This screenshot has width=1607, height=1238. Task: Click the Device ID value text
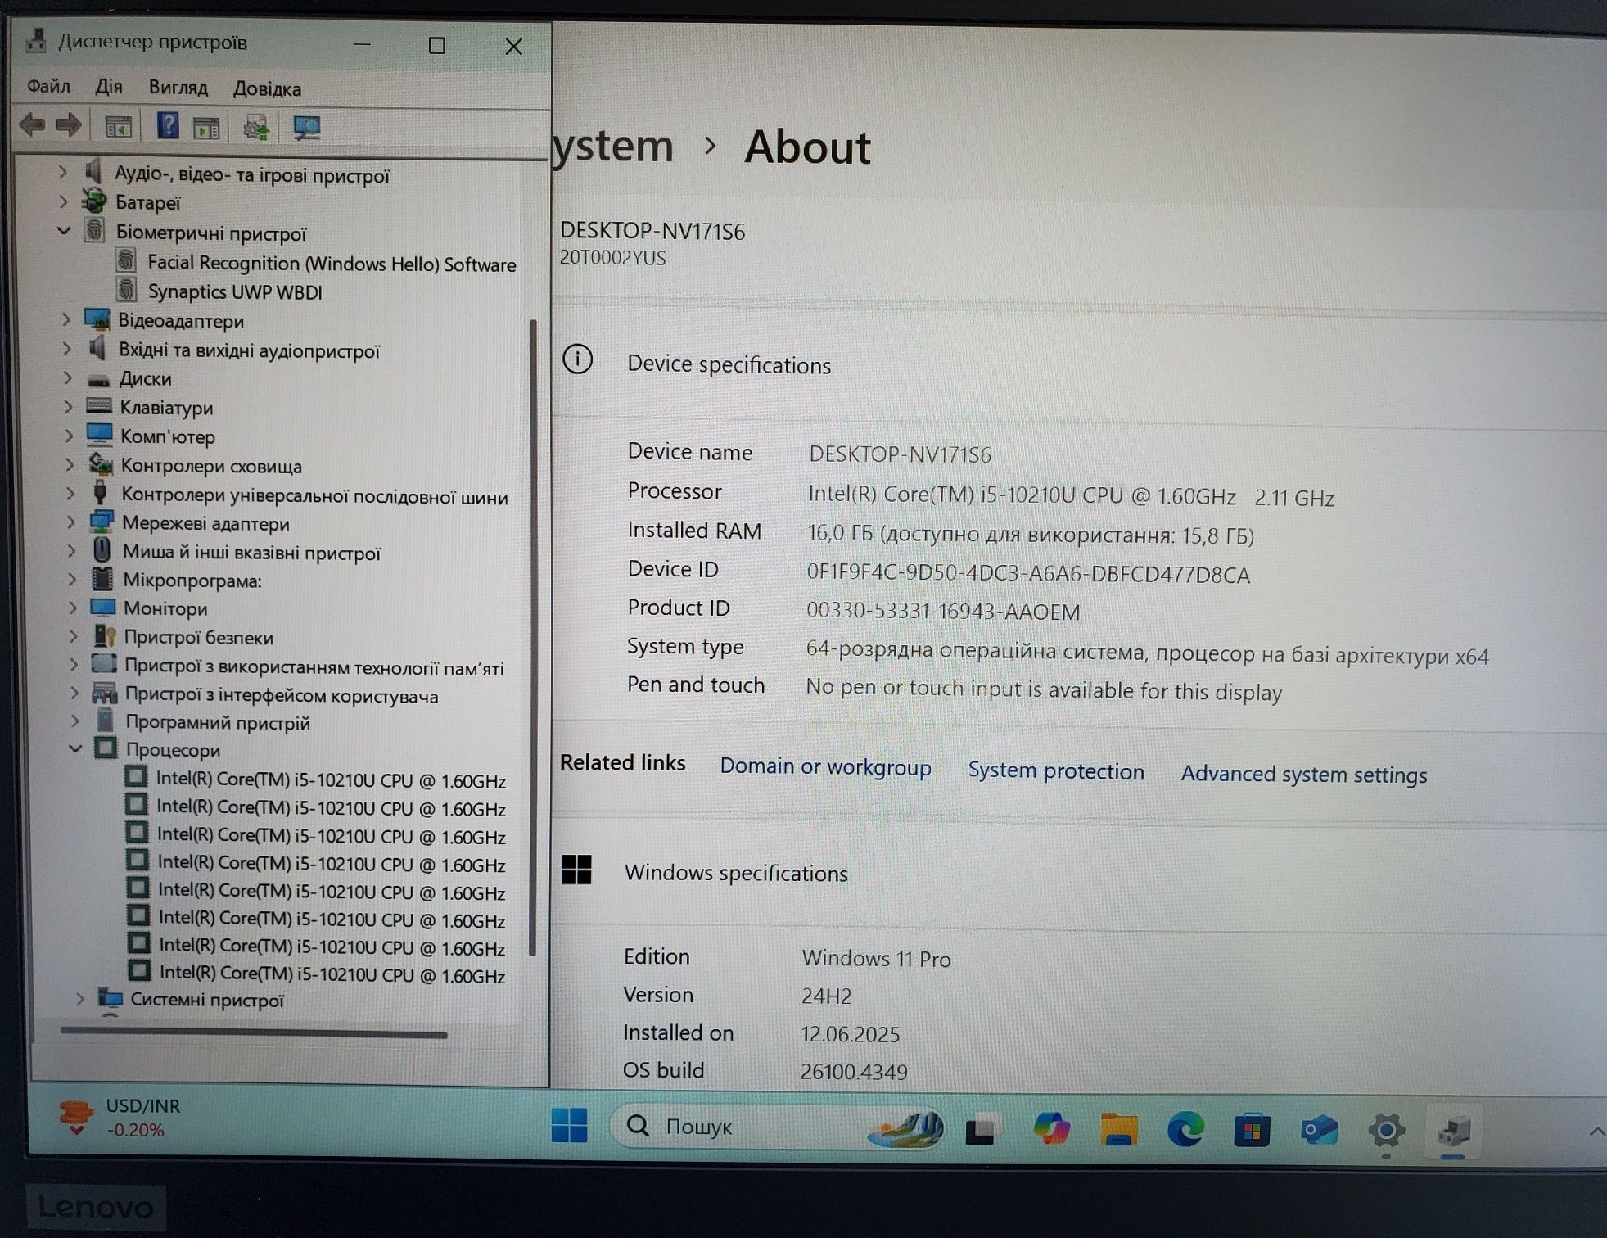[x=1028, y=573]
